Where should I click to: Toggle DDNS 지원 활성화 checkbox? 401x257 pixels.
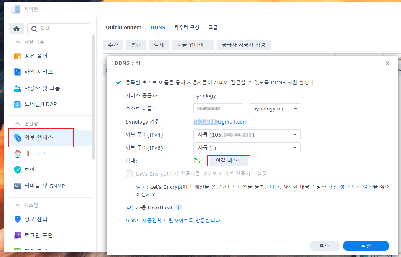point(118,82)
